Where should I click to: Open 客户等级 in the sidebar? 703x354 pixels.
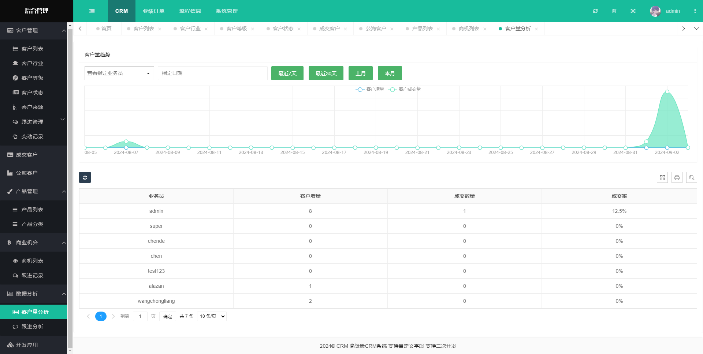33,78
